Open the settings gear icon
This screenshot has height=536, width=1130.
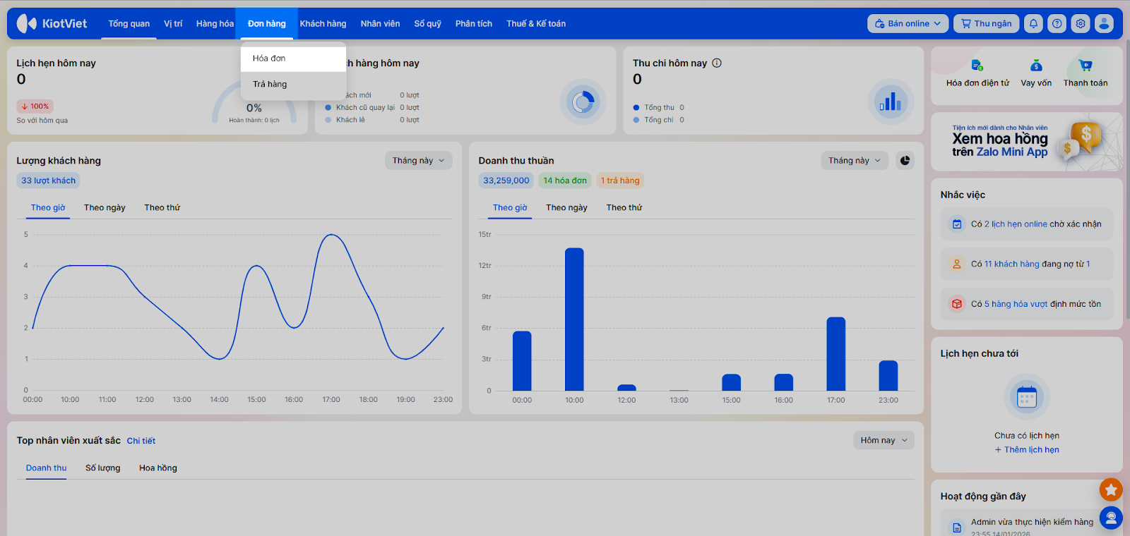[1081, 23]
